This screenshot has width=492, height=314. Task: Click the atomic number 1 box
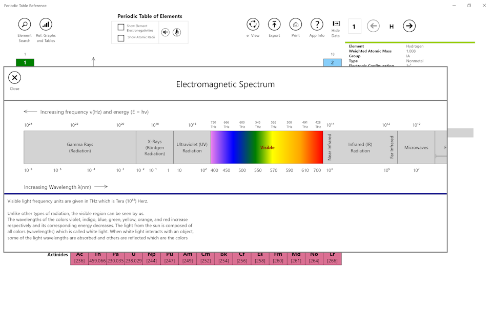354,26
